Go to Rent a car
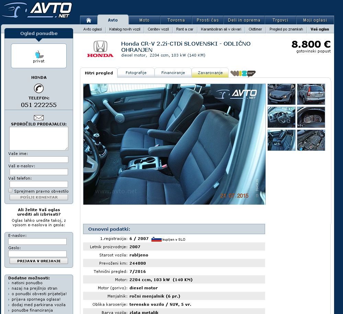343x314 pixels. coord(185,29)
